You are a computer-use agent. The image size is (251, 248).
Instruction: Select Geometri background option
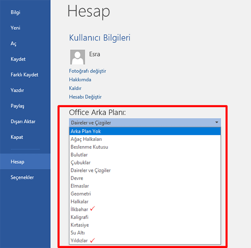coord(145,194)
